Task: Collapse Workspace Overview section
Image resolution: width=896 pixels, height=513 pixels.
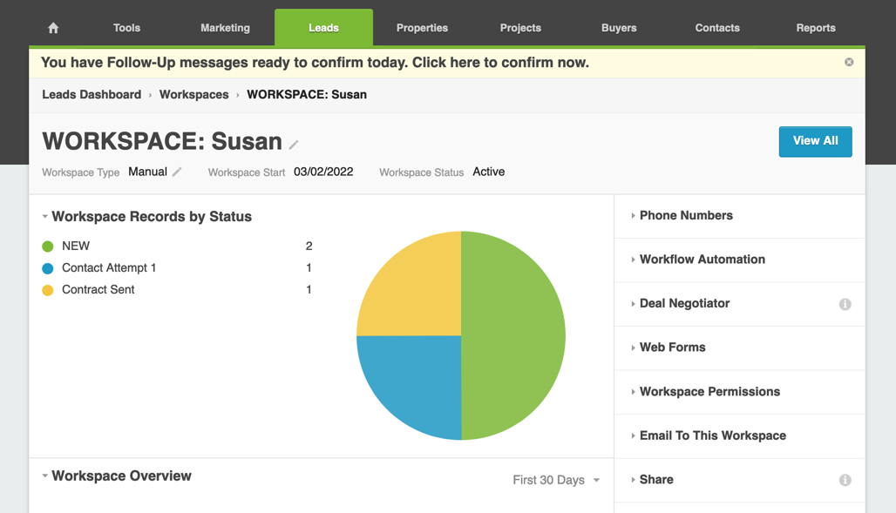Action: pos(44,476)
